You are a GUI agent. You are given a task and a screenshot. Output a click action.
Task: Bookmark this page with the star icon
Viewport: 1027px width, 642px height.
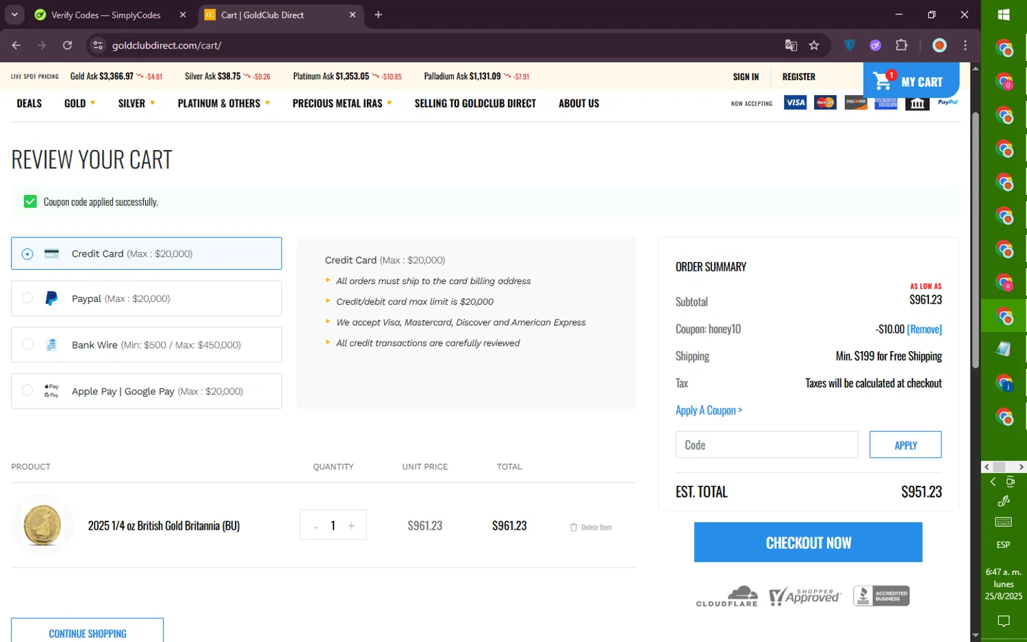pos(814,45)
